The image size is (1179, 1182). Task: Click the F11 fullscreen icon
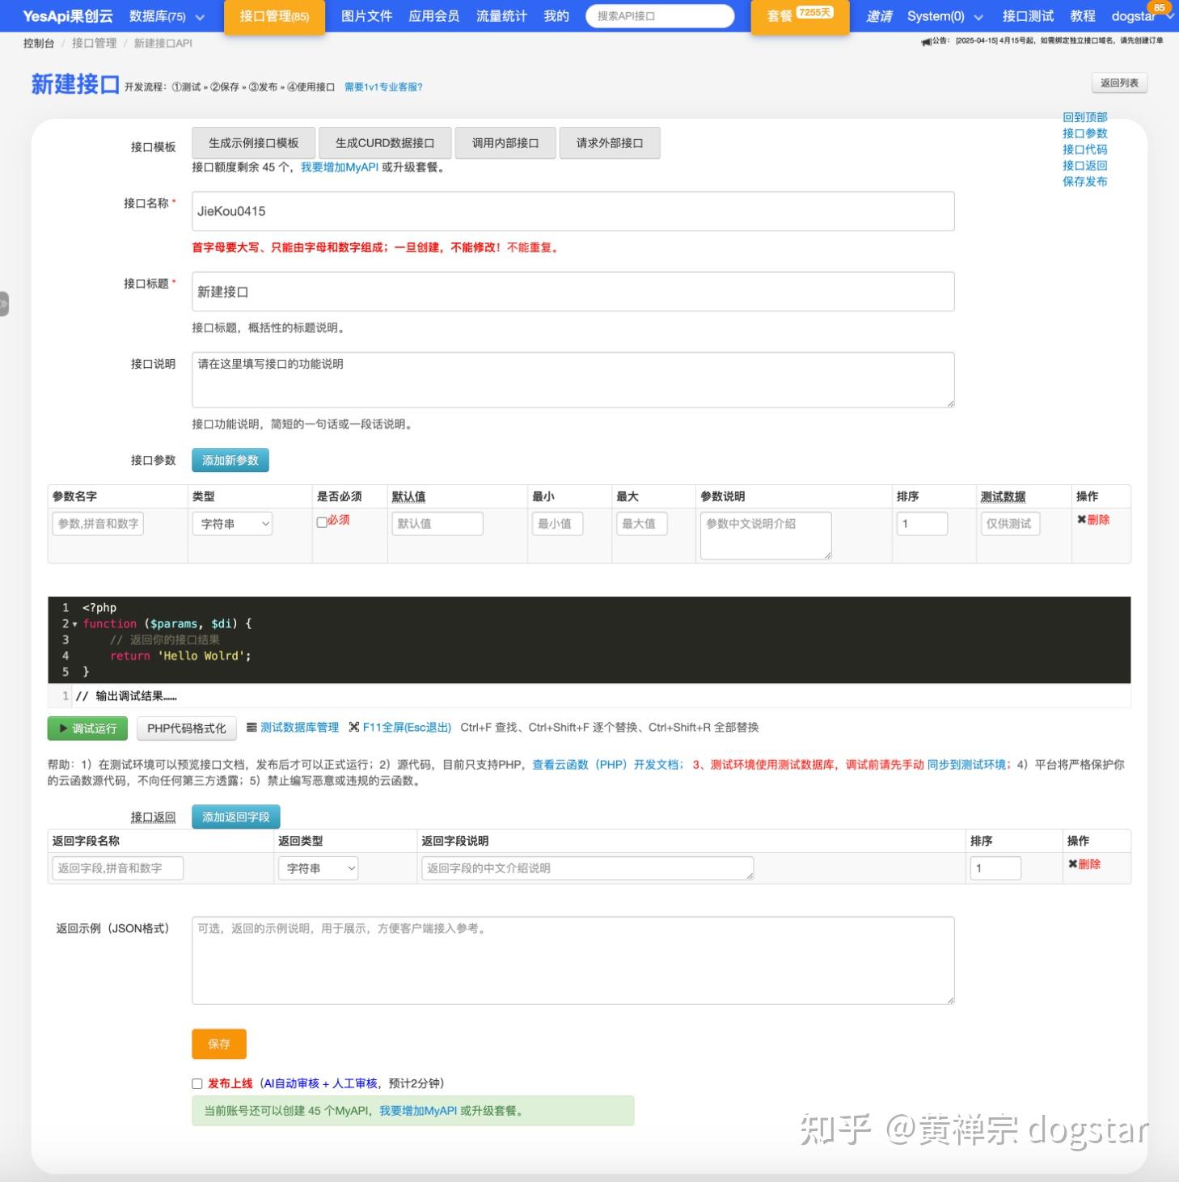point(354,727)
